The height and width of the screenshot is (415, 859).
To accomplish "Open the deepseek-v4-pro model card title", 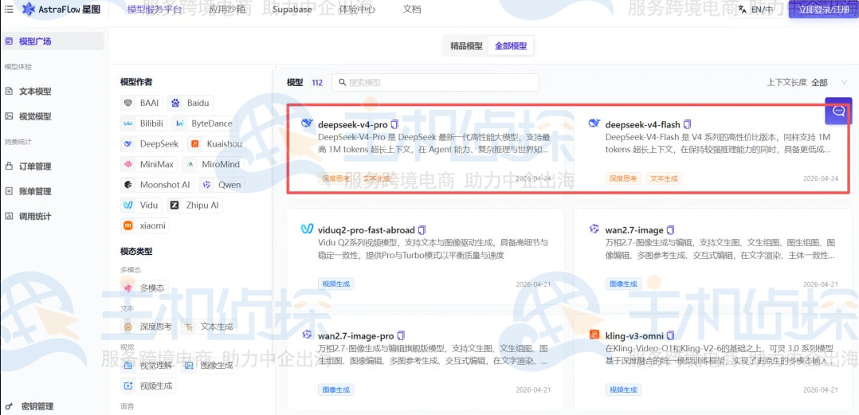I will tap(353, 125).
